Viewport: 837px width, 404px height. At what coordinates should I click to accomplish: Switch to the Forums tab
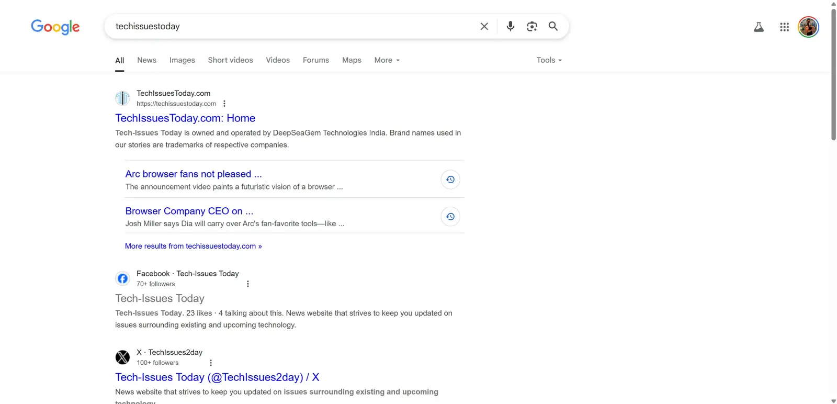(x=316, y=60)
